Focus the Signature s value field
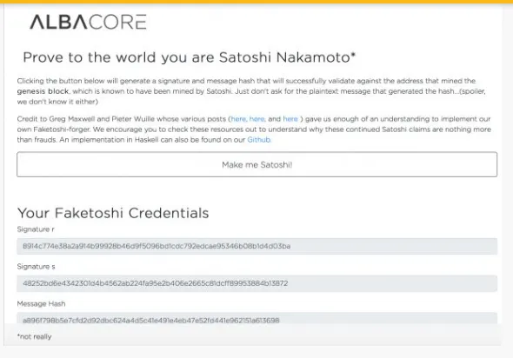 [256, 283]
